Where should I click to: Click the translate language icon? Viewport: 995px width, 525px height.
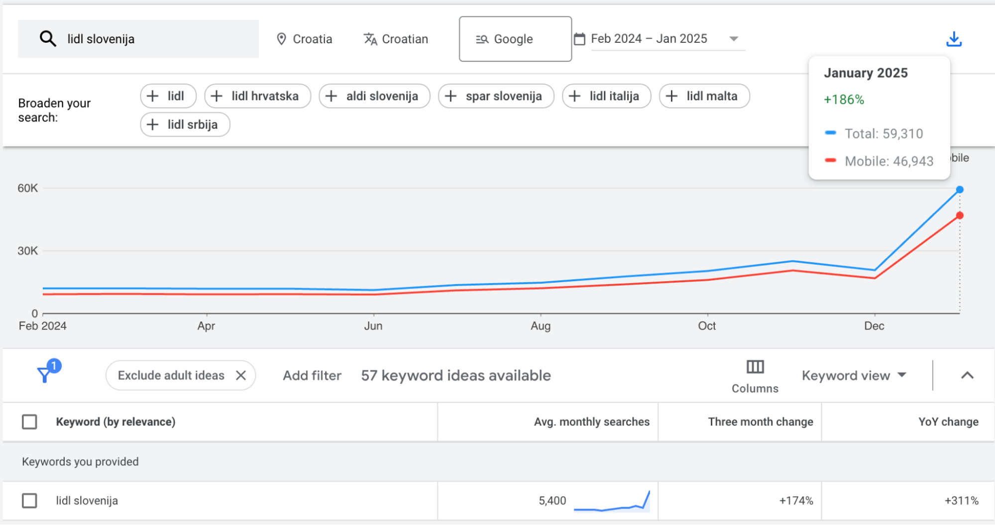click(370, 39)
